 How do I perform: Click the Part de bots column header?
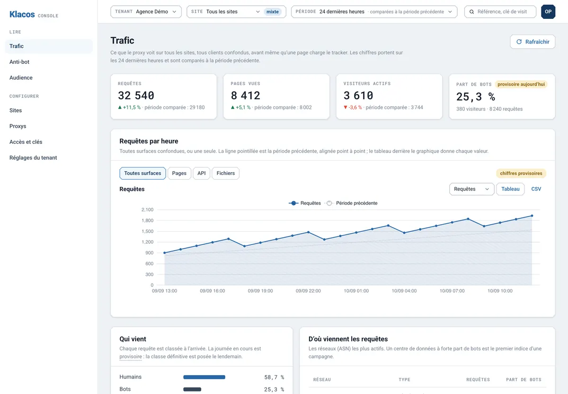(524, 379)
